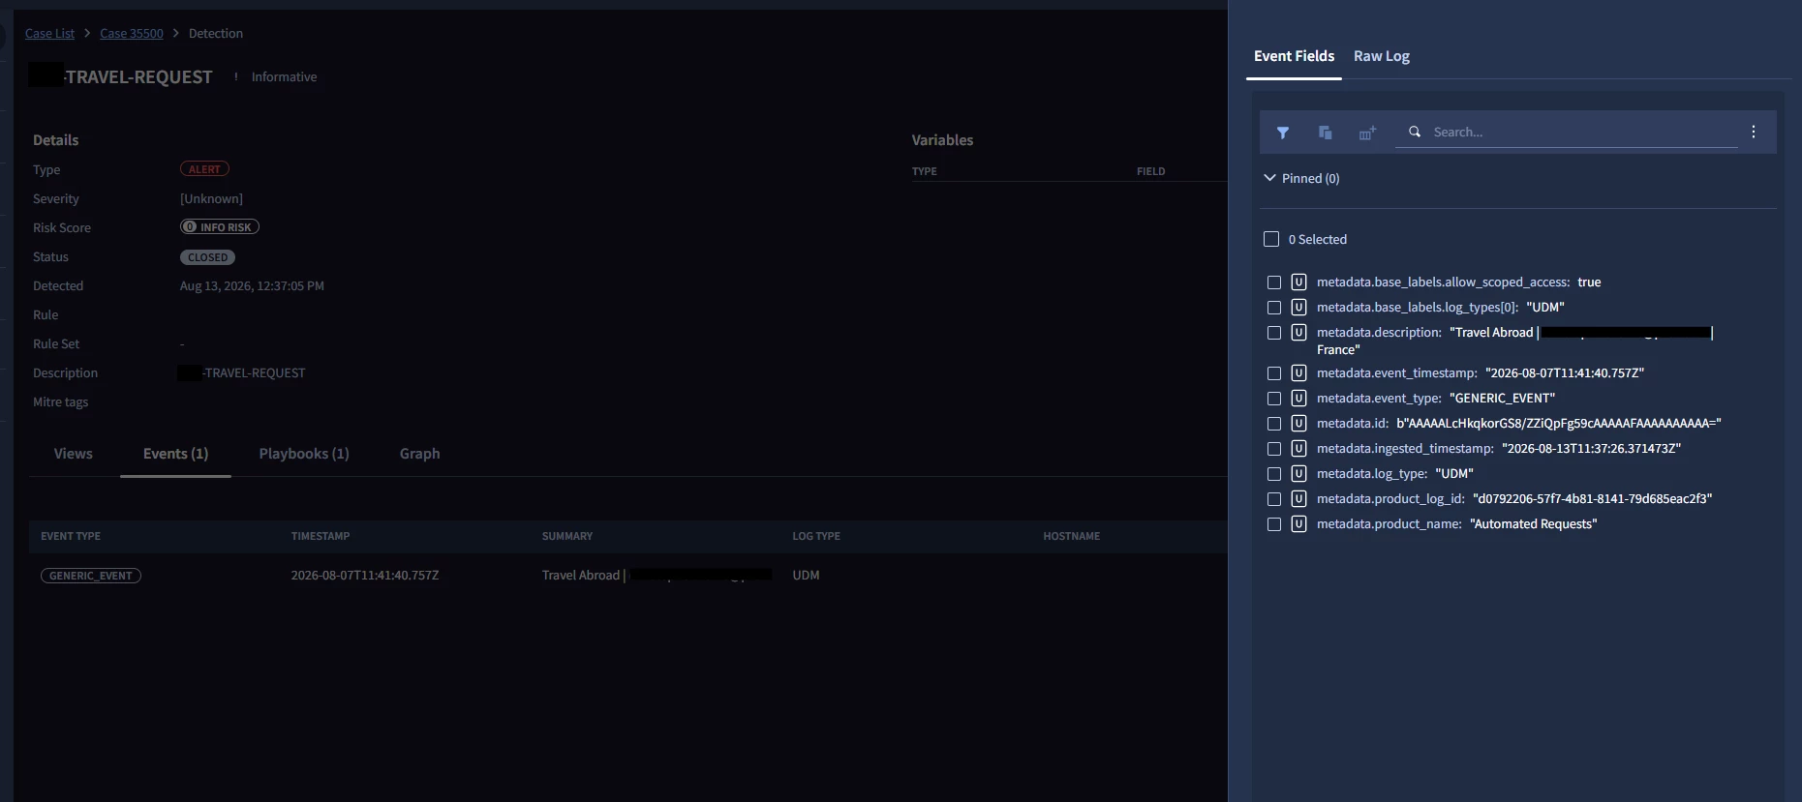Click the add column icon in toolbar
The image size is (1802, 802).
(1367, 133)
